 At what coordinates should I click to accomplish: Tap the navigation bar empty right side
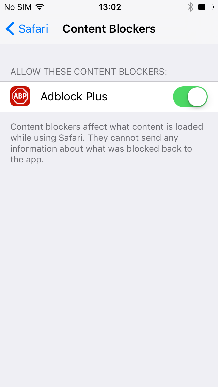coord(188,29)
